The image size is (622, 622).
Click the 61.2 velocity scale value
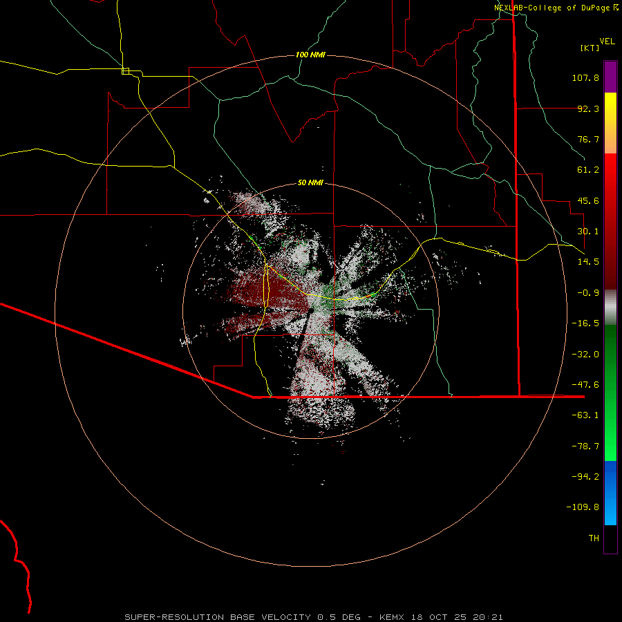tap(588, 170)
